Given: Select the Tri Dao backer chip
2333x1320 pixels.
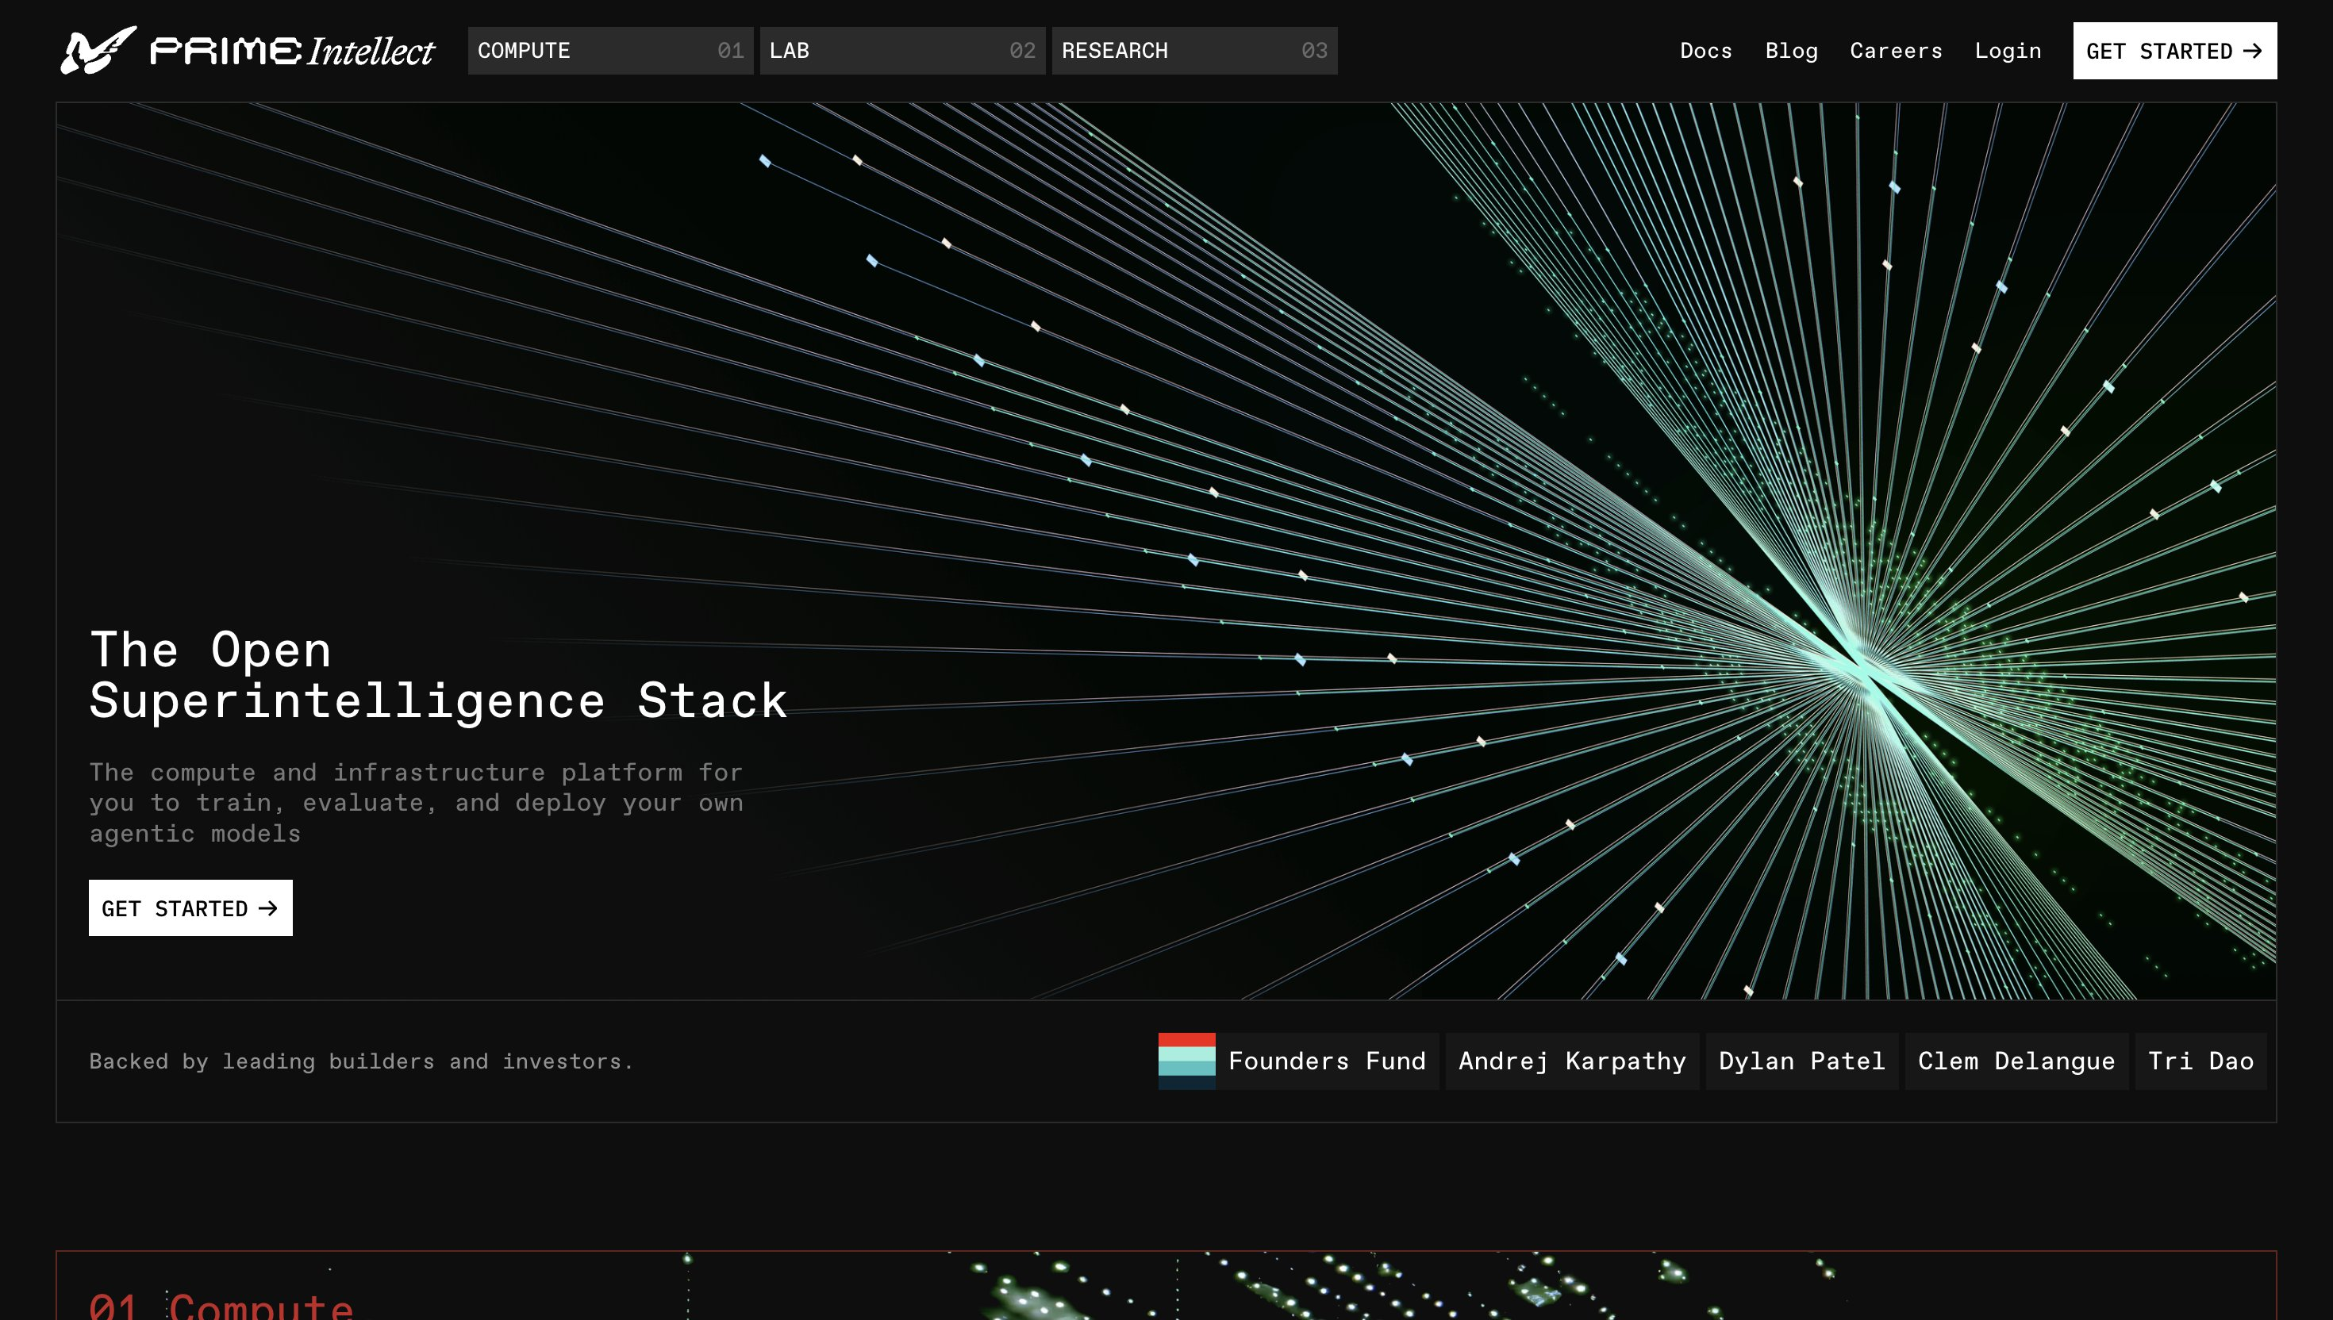Looking at the screenshot, I should click(2200, 1061).
